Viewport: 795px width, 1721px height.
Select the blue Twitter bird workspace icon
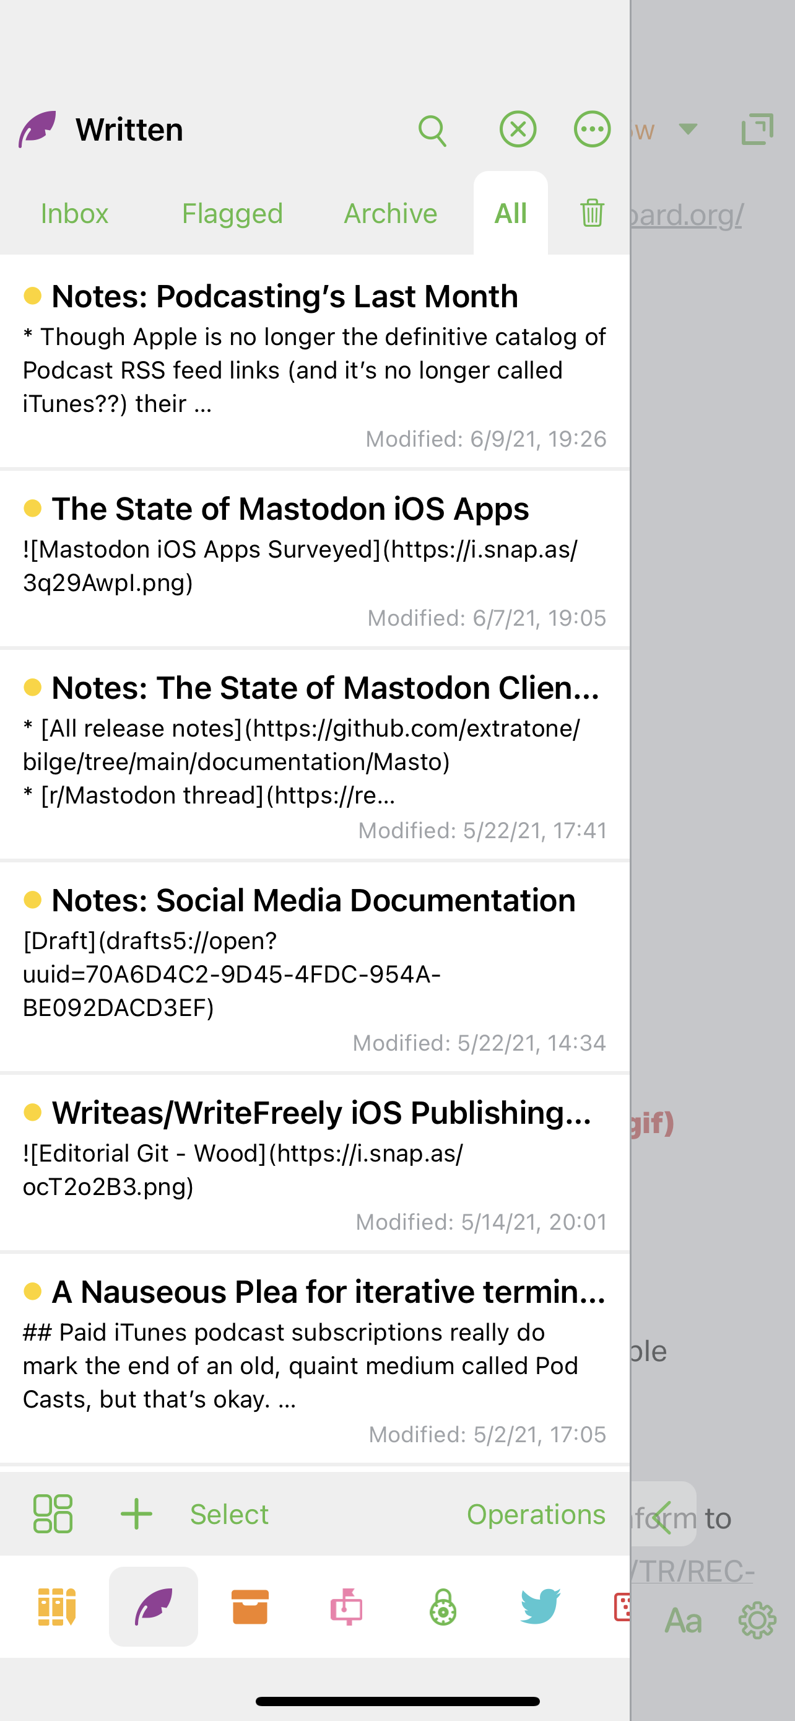(540, 1607)
